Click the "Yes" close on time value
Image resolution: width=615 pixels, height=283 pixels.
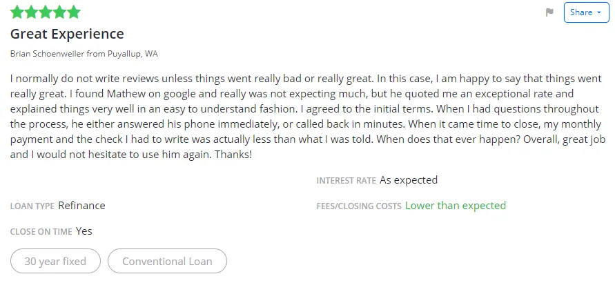tap(84, 231)
